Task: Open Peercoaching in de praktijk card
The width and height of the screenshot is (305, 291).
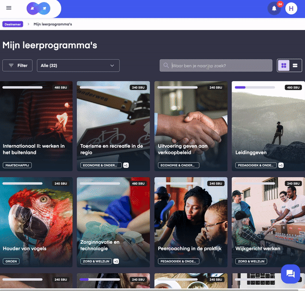Action: [191, 222]
